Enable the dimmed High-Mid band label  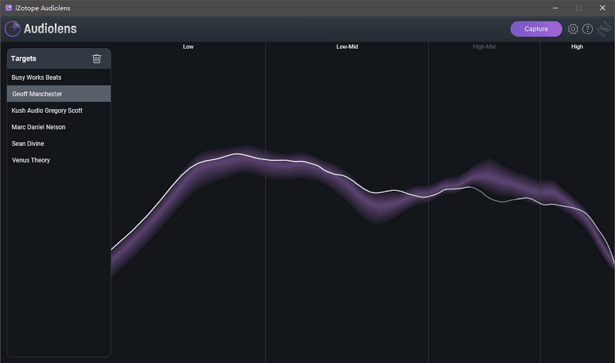[x=483, y=47]
